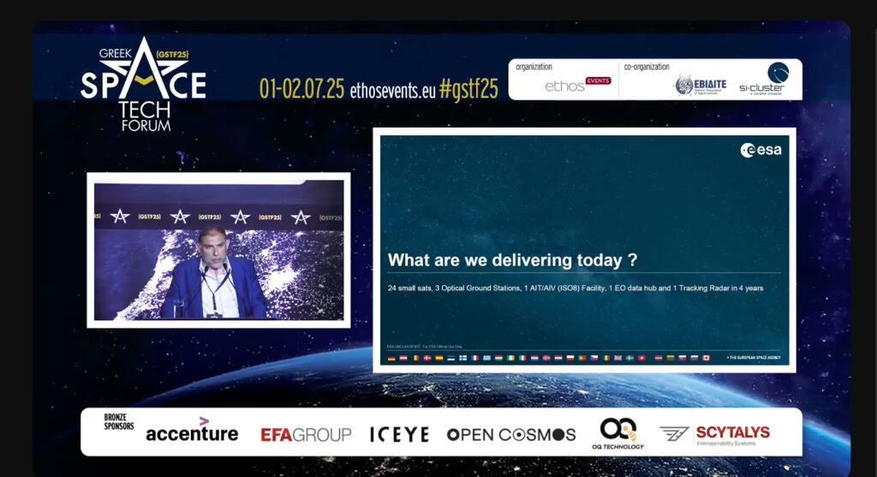Open the ethosevents.eu website text
Screen dimensions: 877x477
(392, 91)
